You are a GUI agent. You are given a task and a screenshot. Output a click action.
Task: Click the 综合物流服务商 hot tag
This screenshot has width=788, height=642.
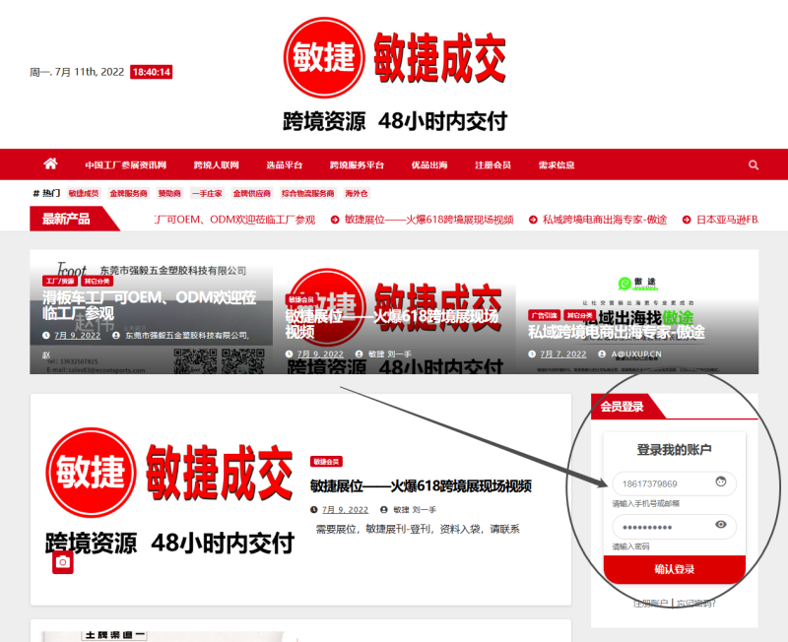pos(307,193)
